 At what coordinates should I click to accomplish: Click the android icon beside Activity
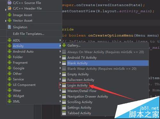(10, 46)
